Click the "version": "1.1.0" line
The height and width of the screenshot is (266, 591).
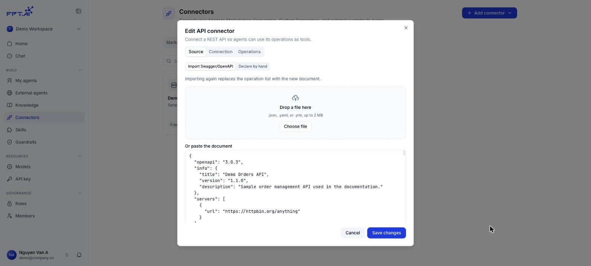pos(224,181)
